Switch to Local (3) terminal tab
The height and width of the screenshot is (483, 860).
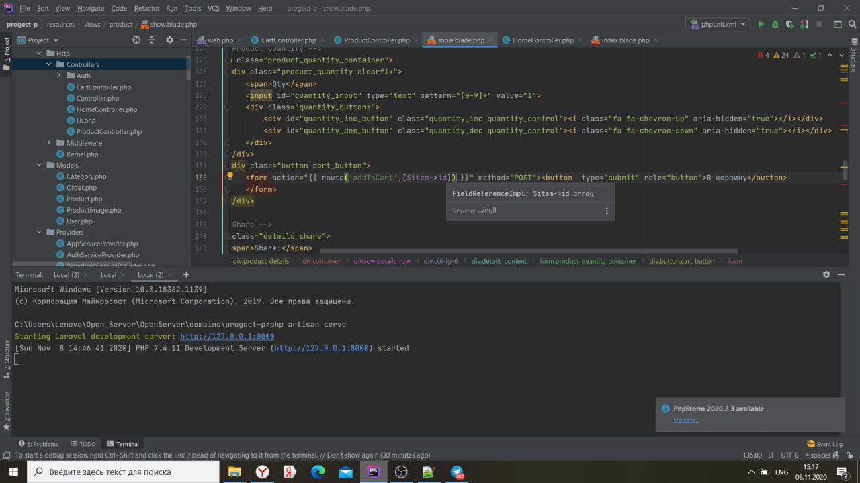[66, 275]
